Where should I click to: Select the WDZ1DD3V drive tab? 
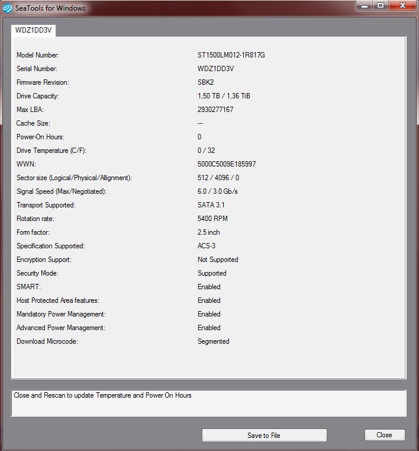tap(33, 30)
